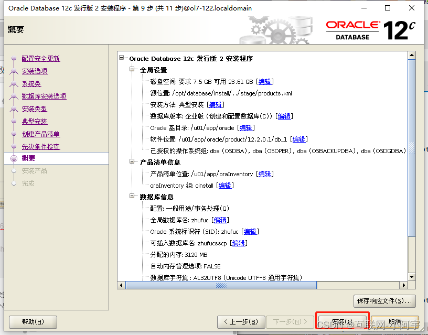Viewport: 428px width, 335px height.
Task: Collapse the Oracle Database 12c root tree node
Action: 122,58
